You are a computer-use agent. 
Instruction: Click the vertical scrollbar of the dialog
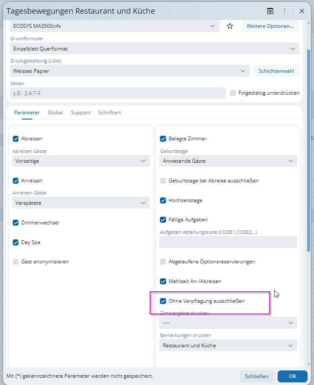[308, 150]
